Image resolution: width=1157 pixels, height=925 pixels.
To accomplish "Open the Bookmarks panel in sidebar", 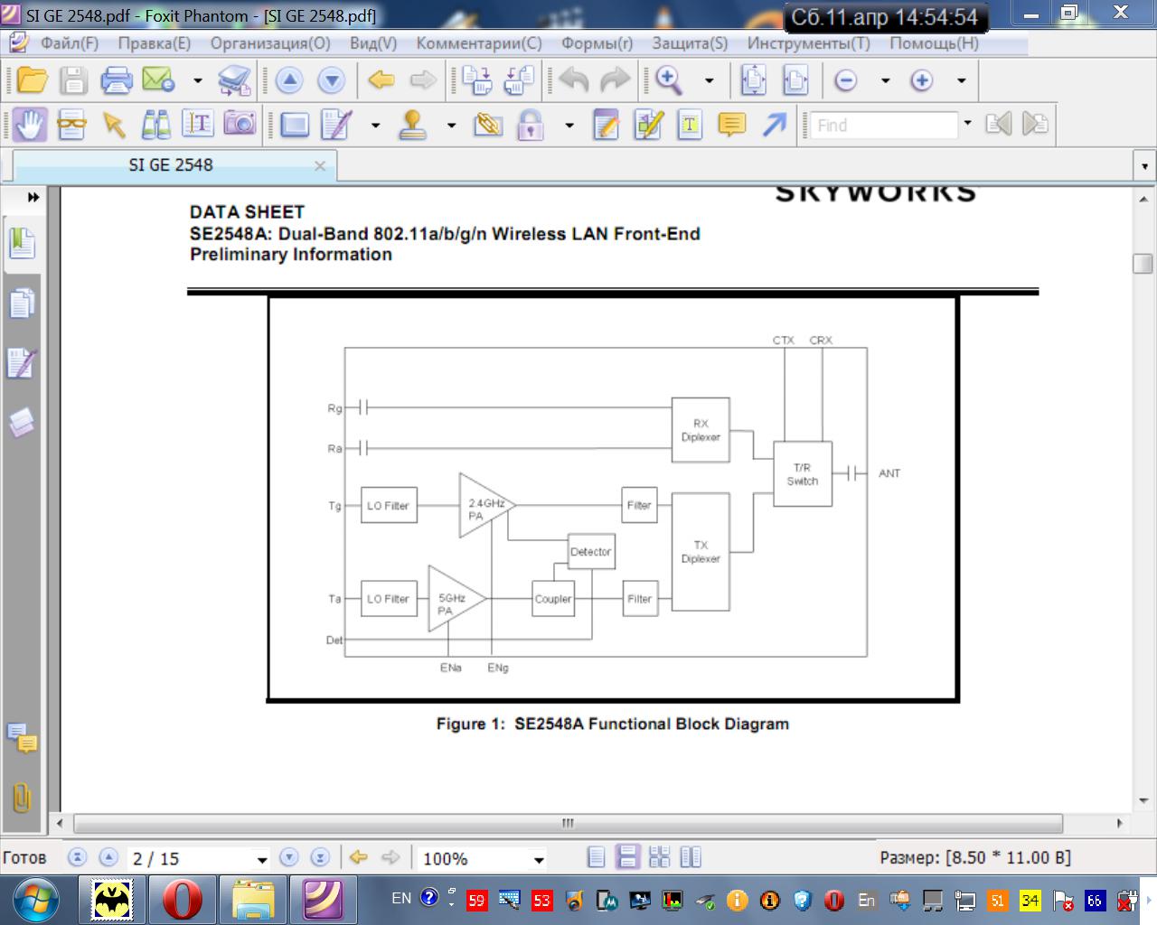I will 22,244.
